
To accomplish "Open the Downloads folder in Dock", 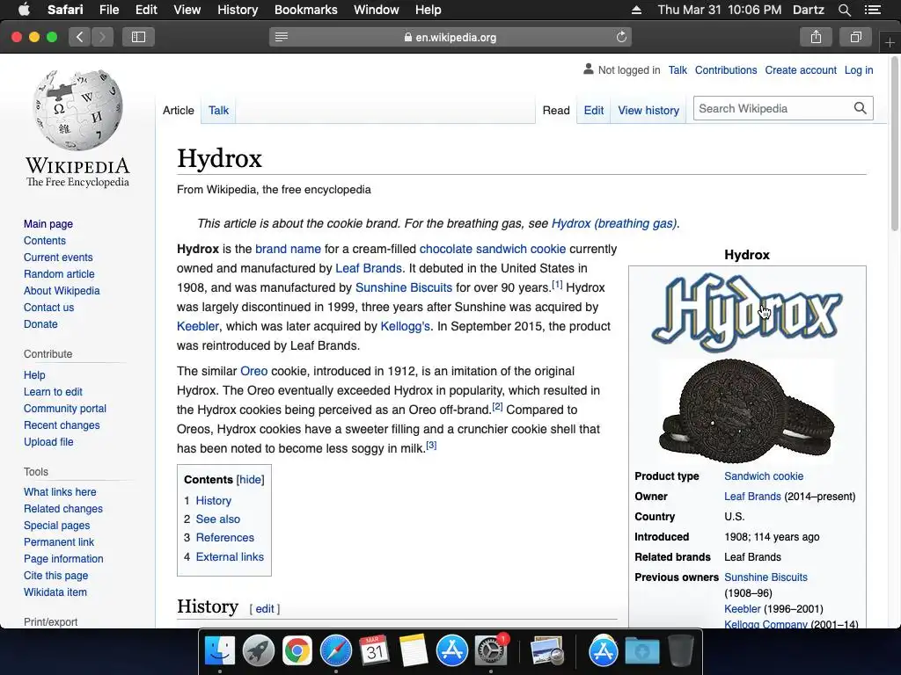I will click(x=641, y=651).
